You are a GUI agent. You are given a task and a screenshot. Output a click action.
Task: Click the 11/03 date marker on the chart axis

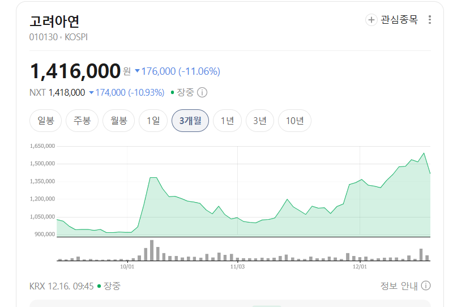[237, 266]
